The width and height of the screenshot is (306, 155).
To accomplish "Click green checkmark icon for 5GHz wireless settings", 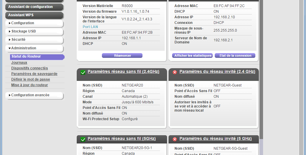I will coord(83,139).
